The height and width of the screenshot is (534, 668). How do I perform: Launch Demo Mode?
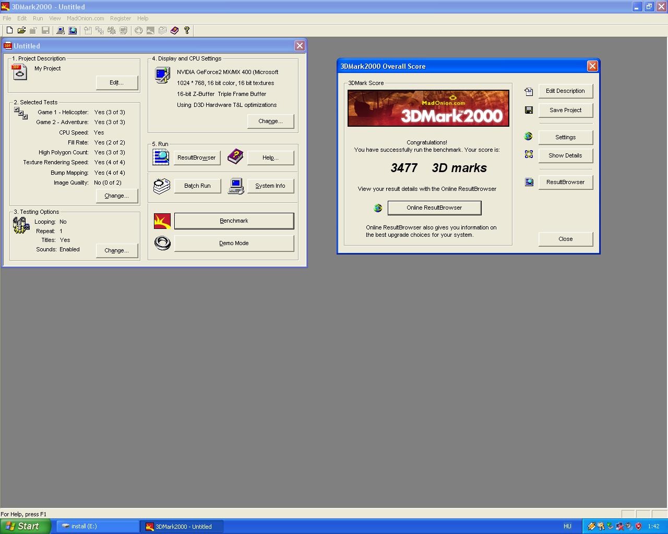[234, 243]
